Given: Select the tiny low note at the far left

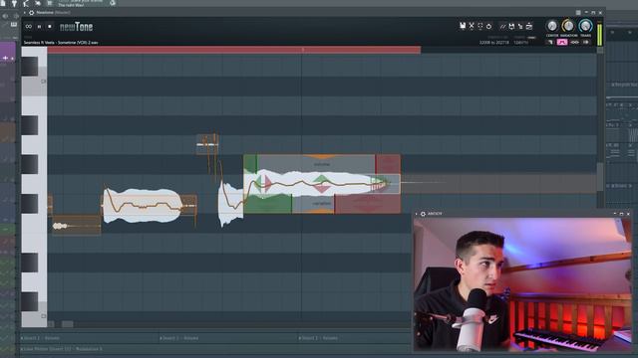Looking at the screenshot, I should point(76,226).
